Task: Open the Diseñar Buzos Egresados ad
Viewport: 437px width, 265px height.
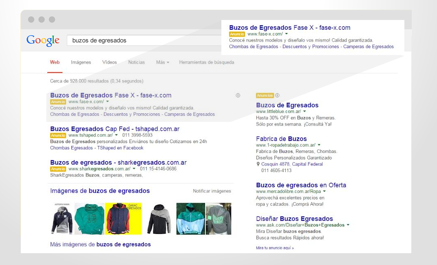Action: tap(295, 219)
